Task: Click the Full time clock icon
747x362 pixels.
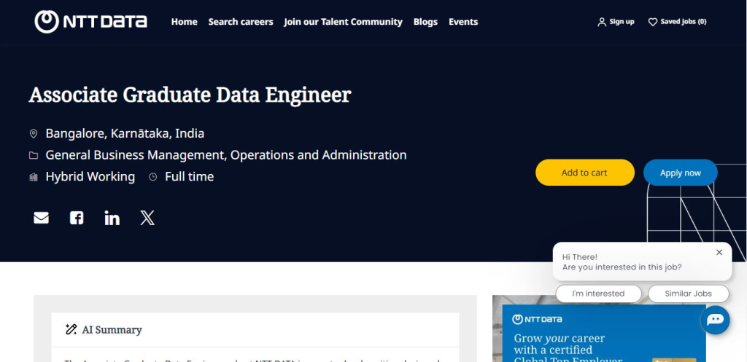Action: (153, 177)
